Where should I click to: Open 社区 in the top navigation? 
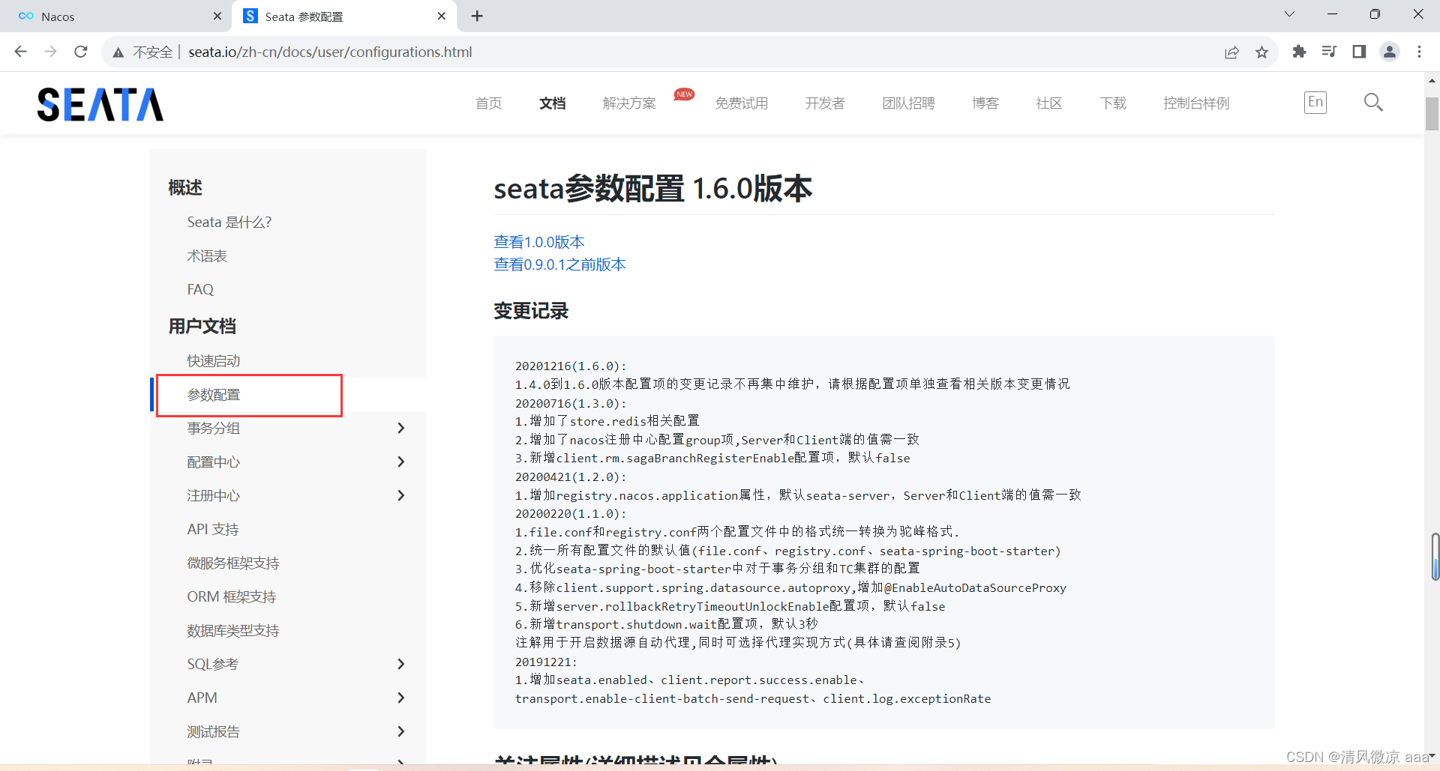click(x=1049, y=103)
